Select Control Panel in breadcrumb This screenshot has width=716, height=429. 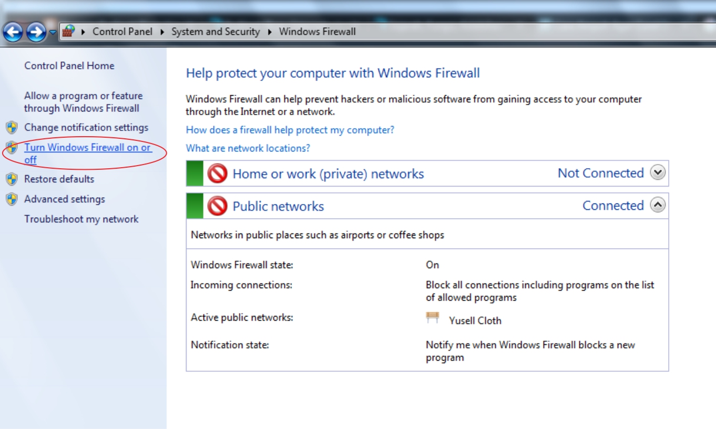(x=122, y=32)
